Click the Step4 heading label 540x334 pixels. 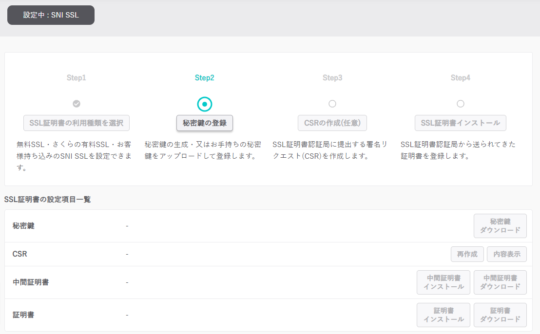[461, 78]
